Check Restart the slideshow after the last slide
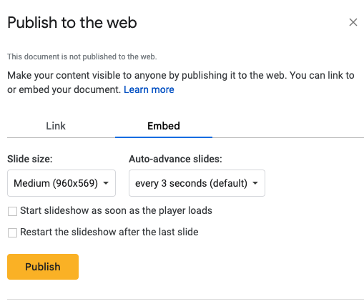This screenshot has height=304, width=364. (x=12, y=232)
